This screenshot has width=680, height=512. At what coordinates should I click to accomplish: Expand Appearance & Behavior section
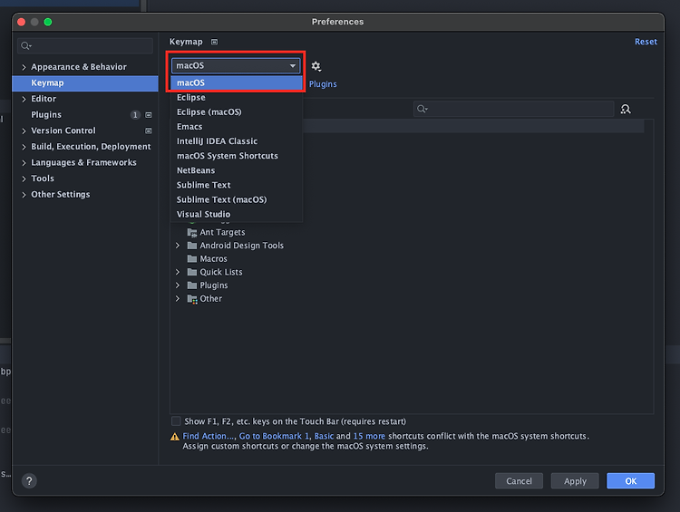pos(24,67)
